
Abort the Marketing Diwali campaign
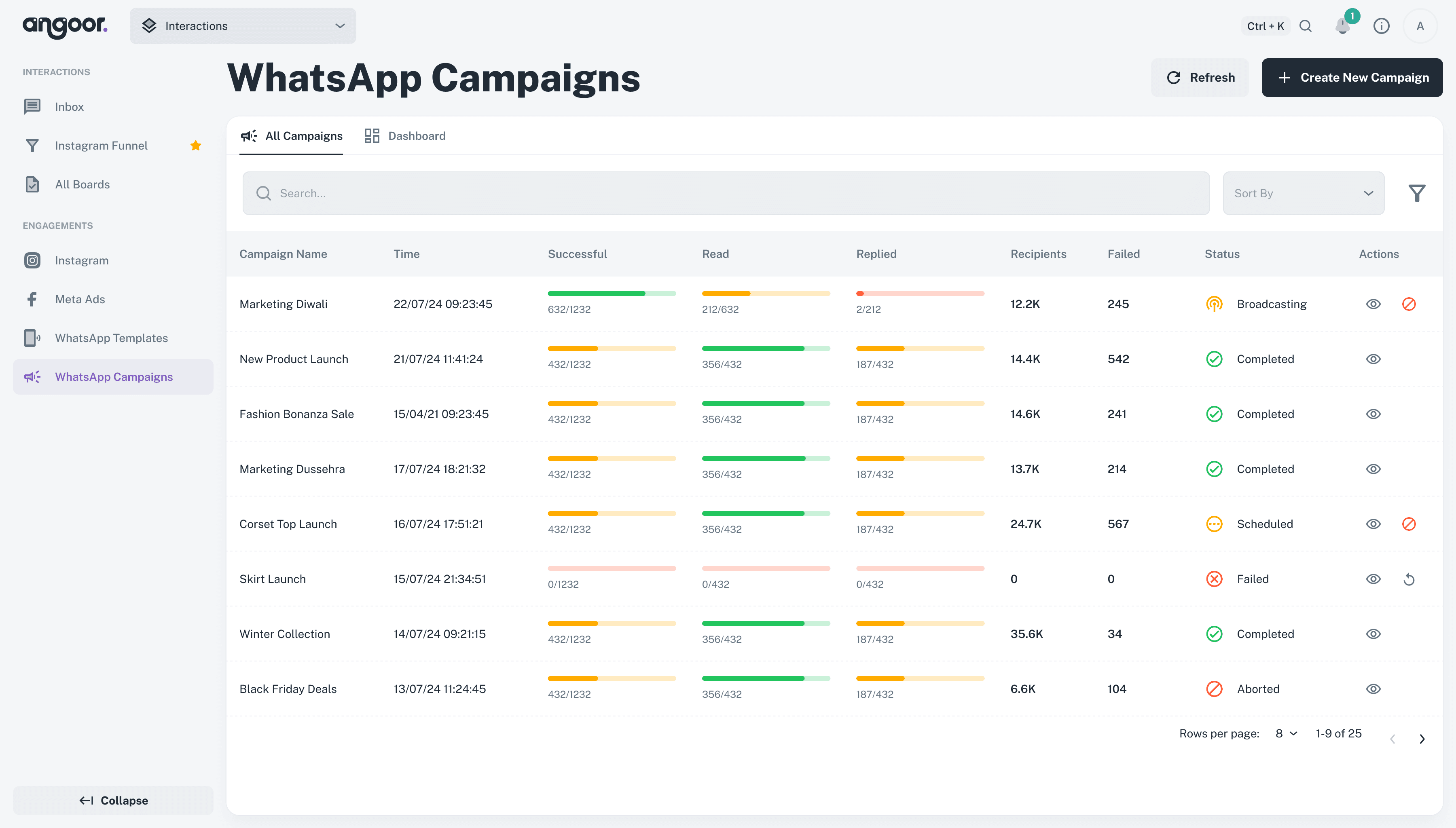tap(1409, 304)
